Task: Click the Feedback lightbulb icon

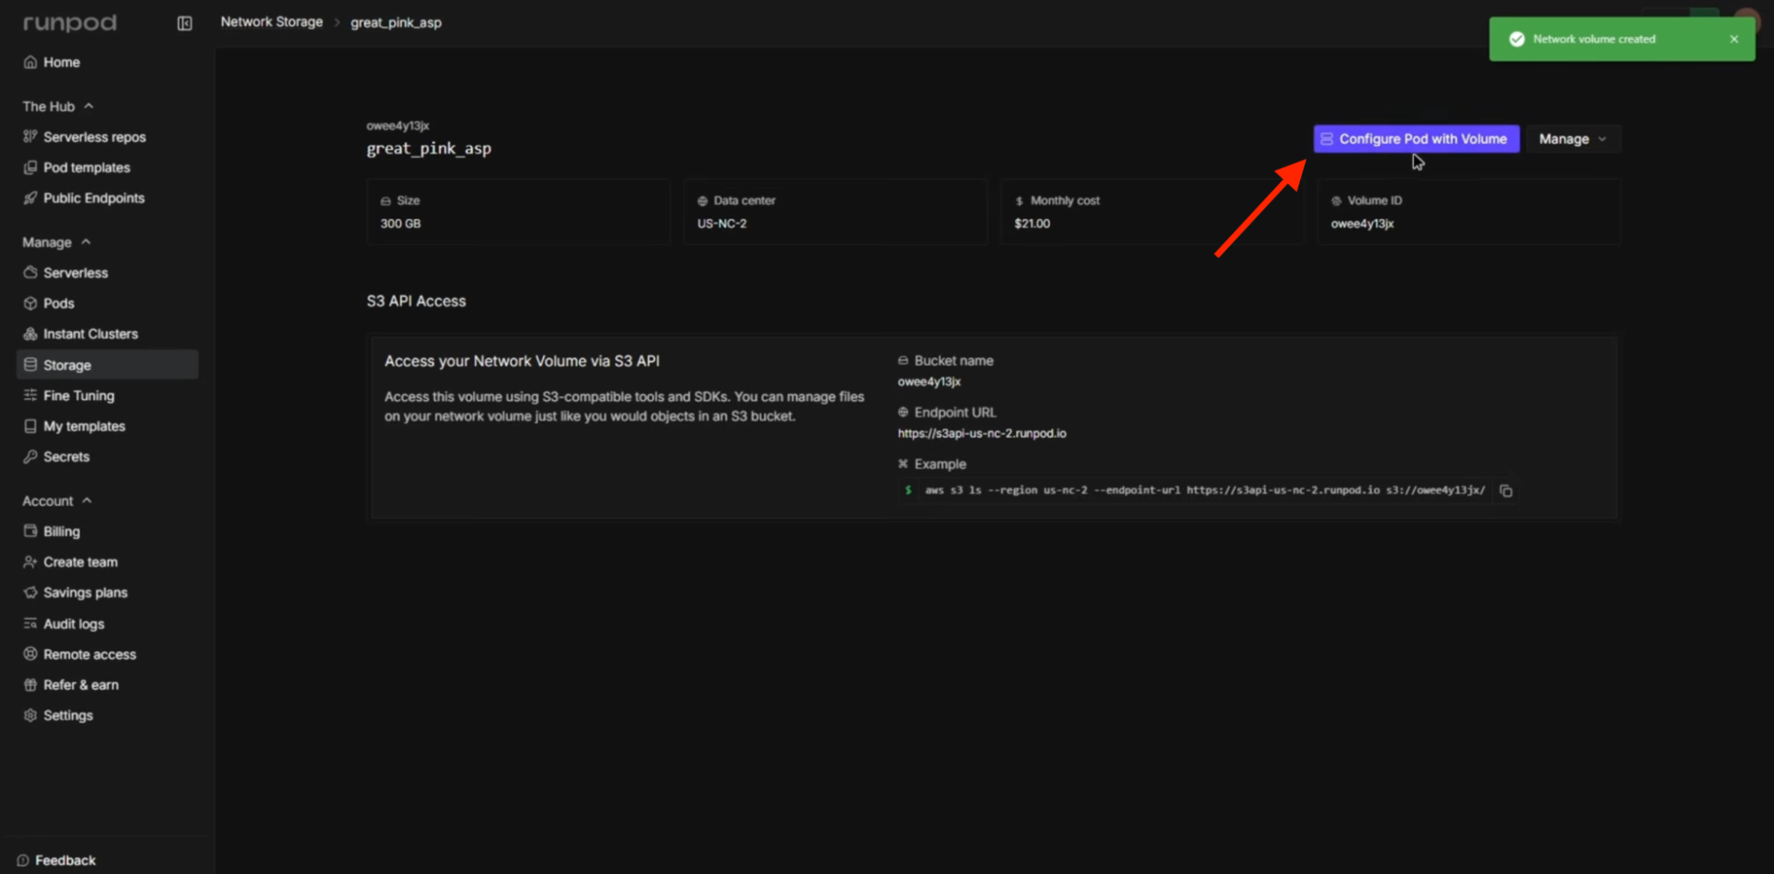Action: (23, 861)
